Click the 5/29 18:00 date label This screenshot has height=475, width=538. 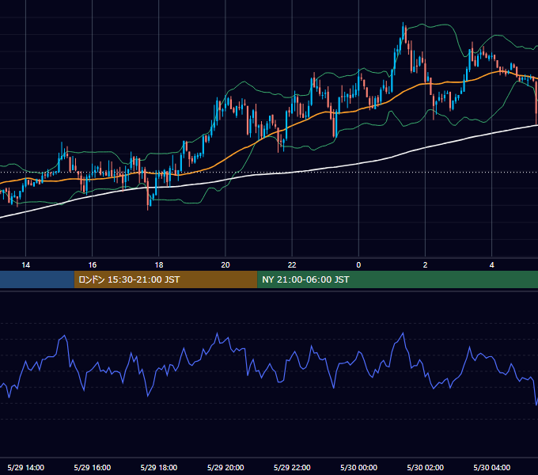(x=159, y=467)
